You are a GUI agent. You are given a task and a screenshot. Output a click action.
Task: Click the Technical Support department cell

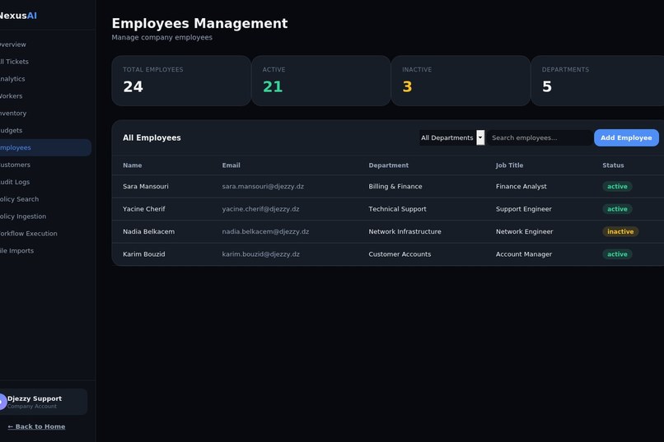coord(397,209)
